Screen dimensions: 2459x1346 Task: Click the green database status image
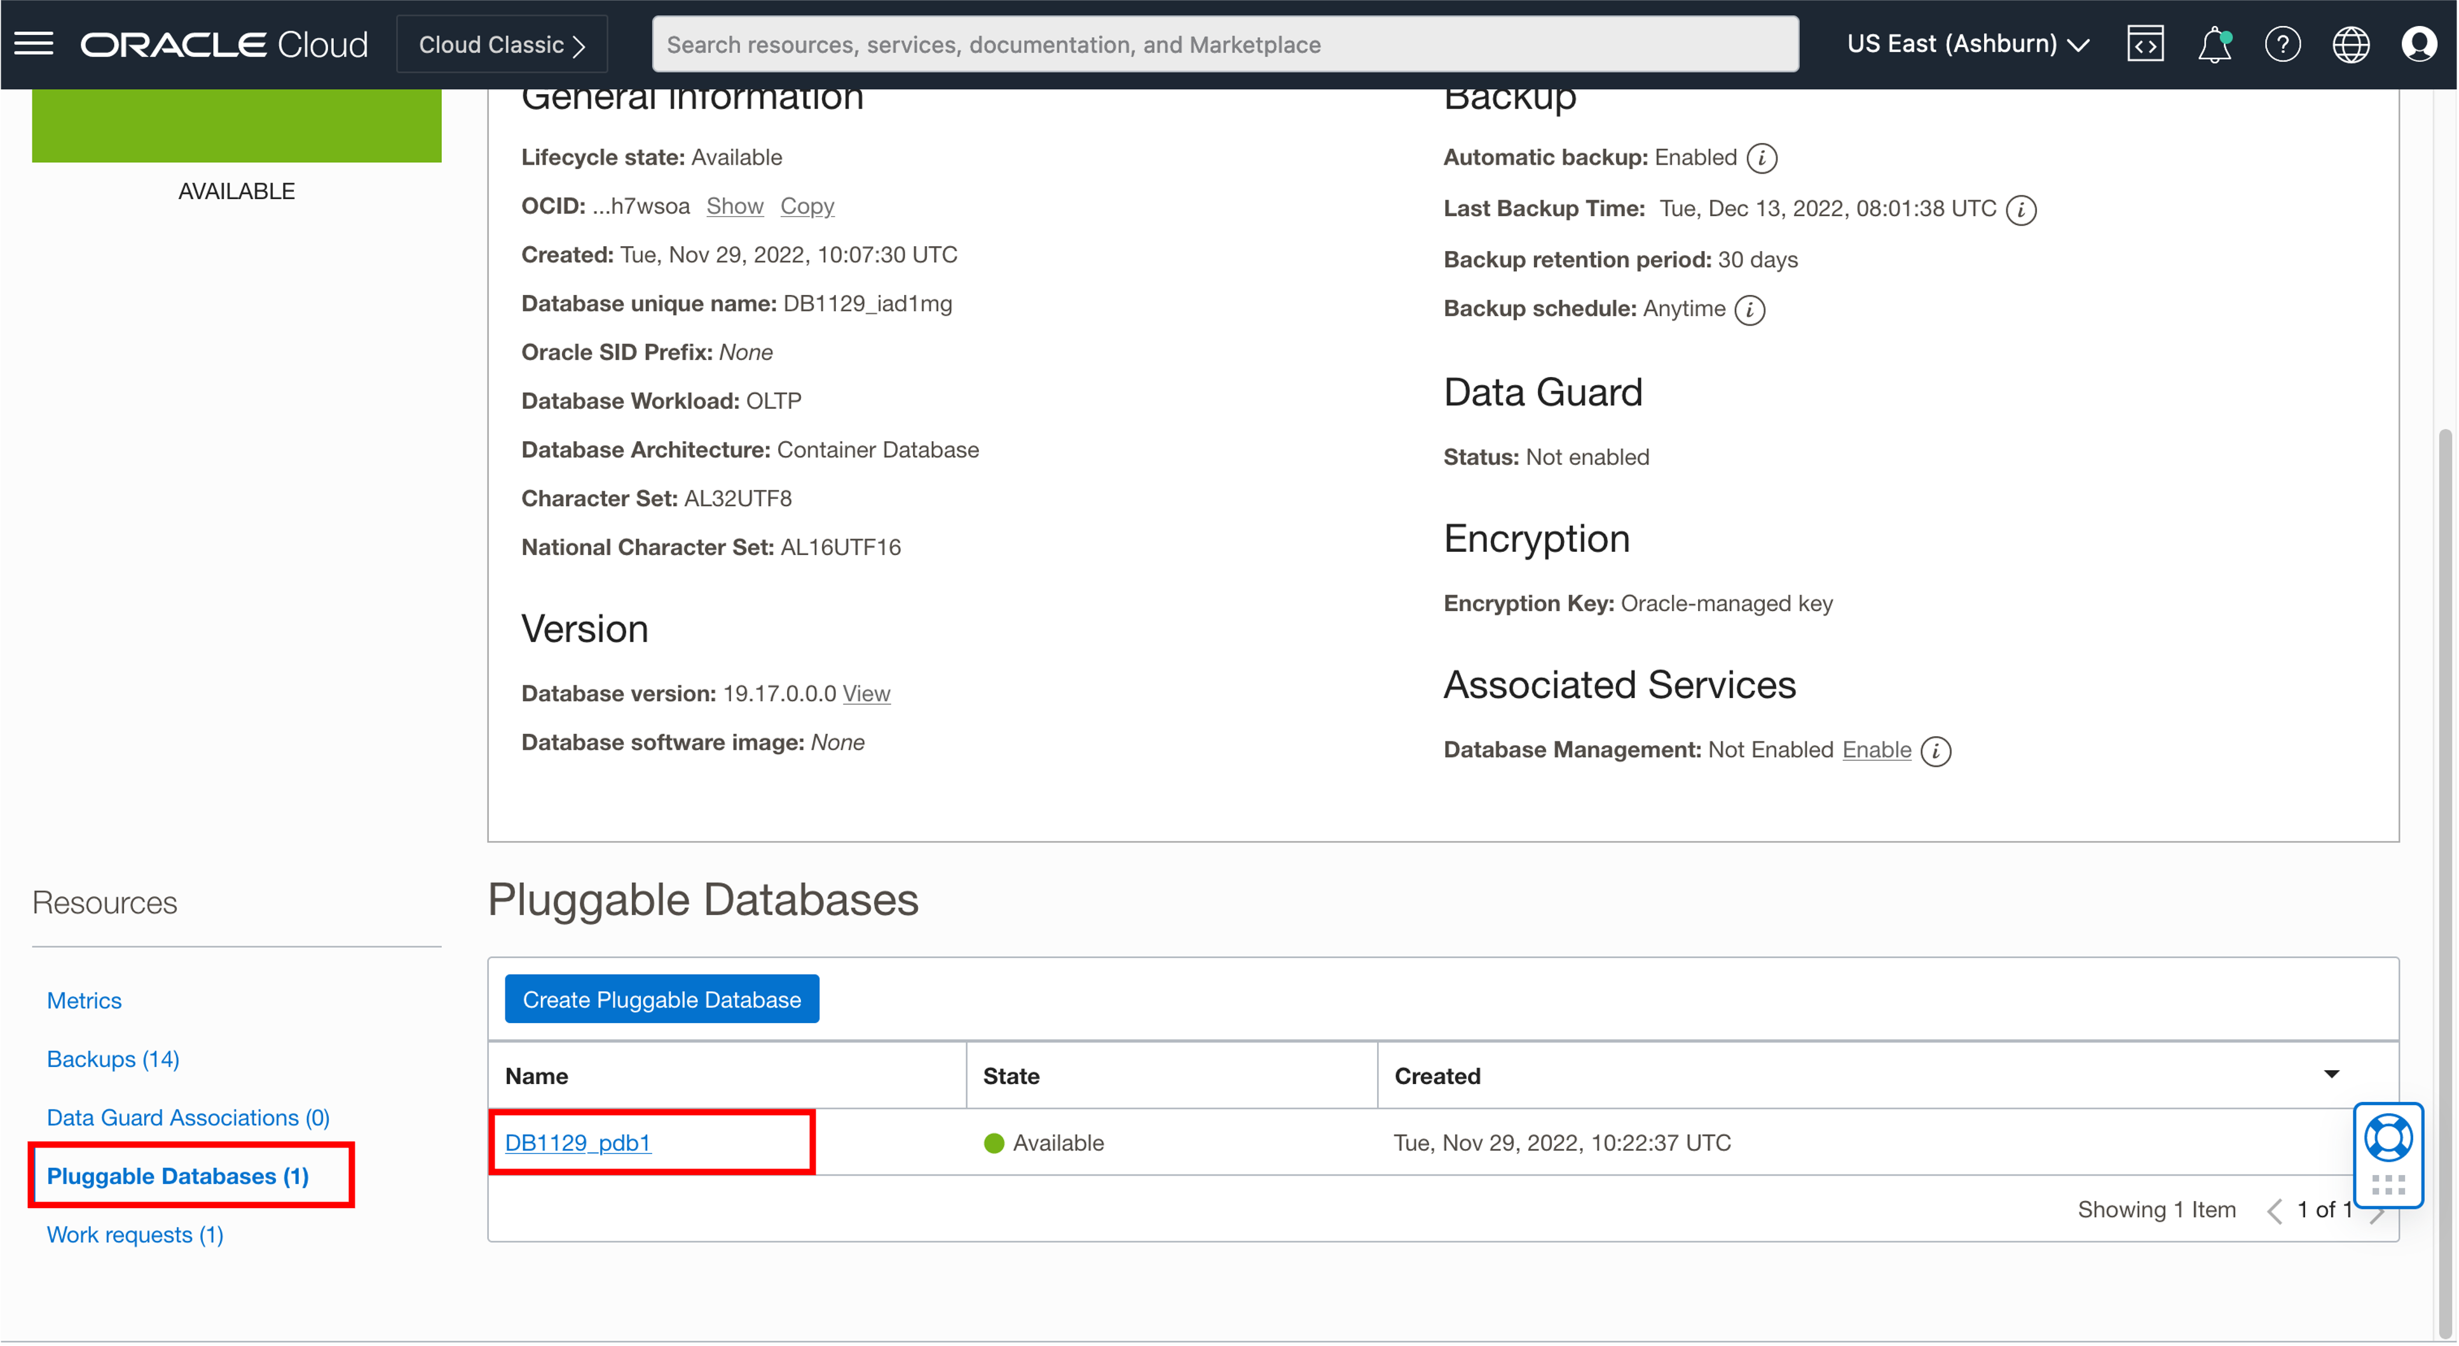[236, 126]
